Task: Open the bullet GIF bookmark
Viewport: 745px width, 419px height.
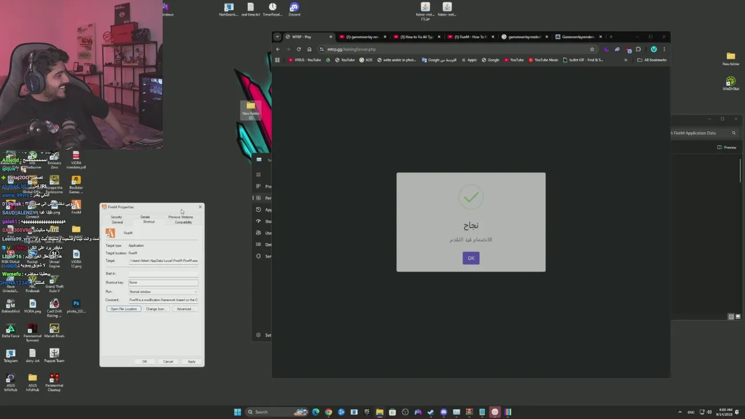Action: click(583, 60)
